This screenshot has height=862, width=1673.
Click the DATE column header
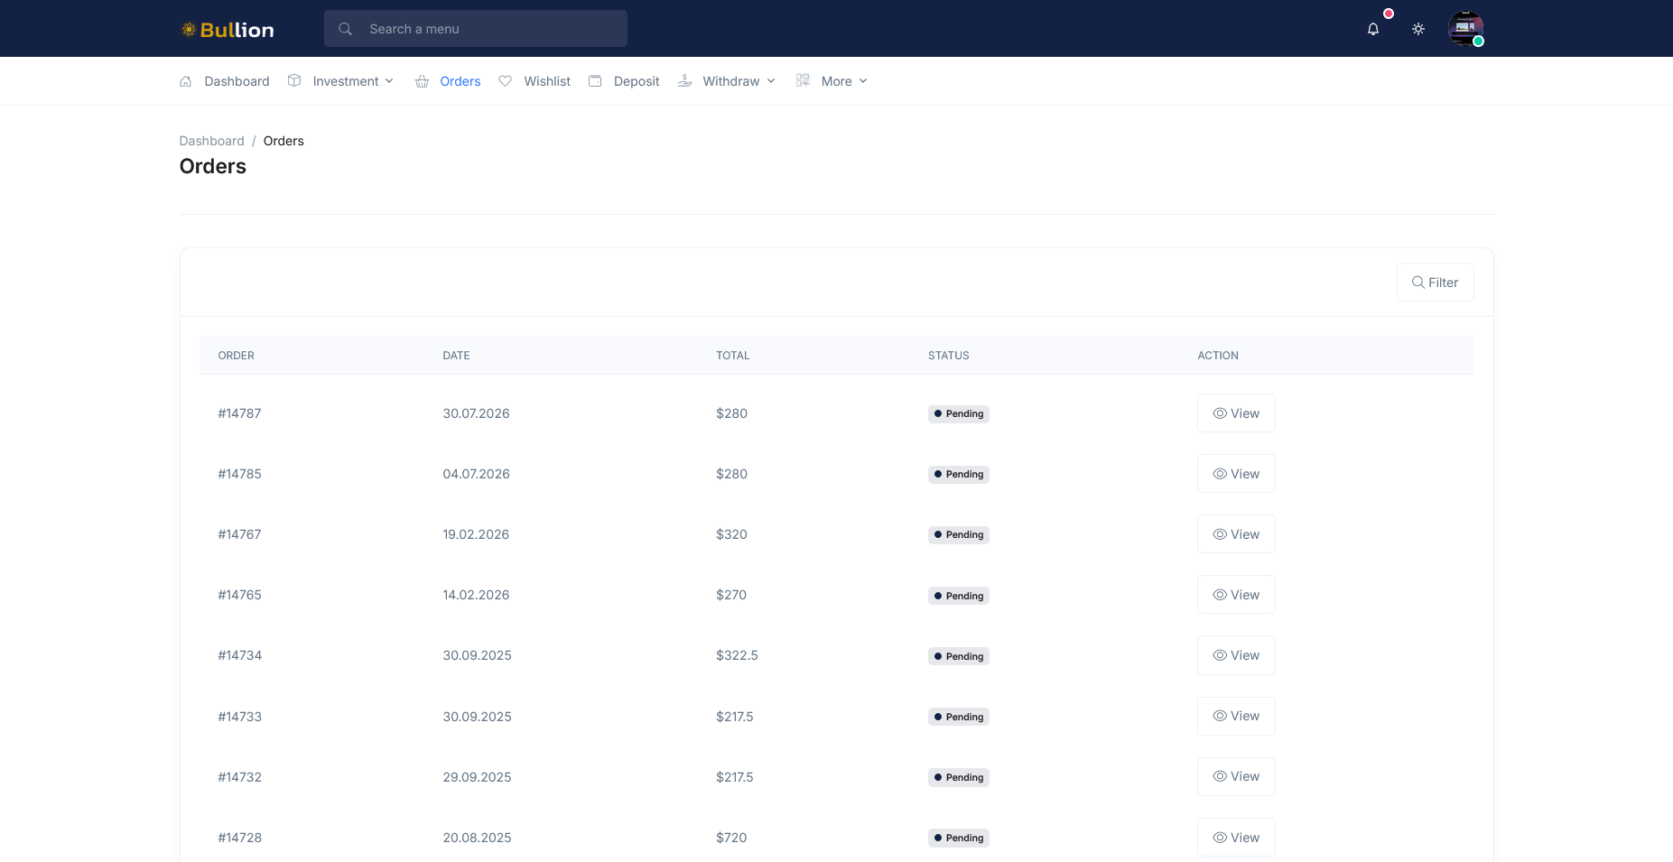[456, 356]
